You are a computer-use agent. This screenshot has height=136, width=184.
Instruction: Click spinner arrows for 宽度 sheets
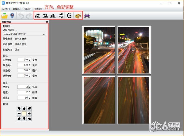(x=30, y=87)
